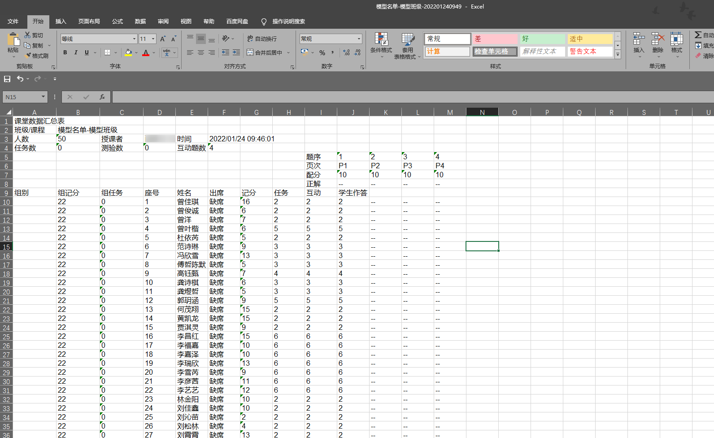Image resolution: width=714 pixels, height=438 pixels.
Task: Open the Data (数据) ribbon tab
Action: click(x=140, y=22)
